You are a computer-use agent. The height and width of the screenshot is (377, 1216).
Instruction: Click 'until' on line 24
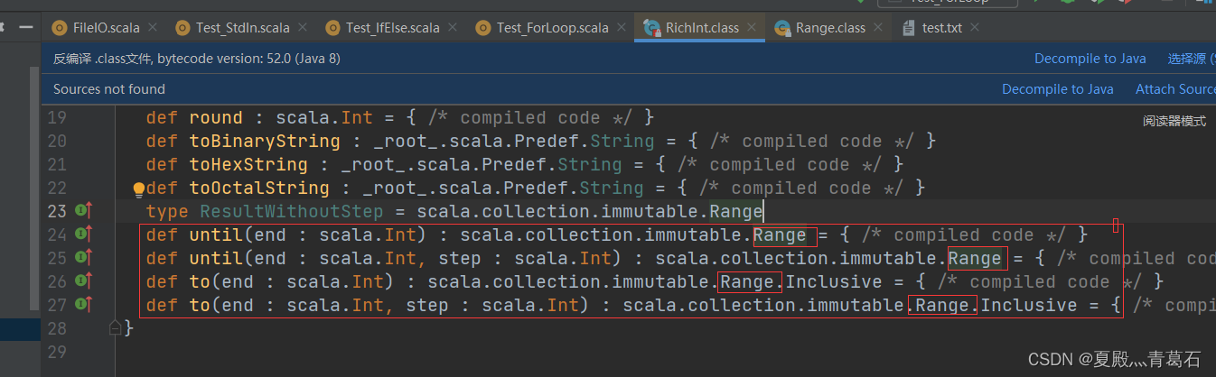pyautogui.click(x=216, y=235)
